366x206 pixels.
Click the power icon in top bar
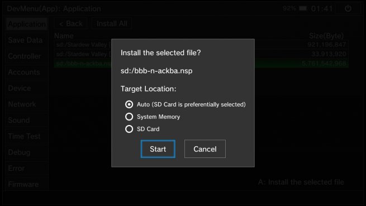click(348, 8)
